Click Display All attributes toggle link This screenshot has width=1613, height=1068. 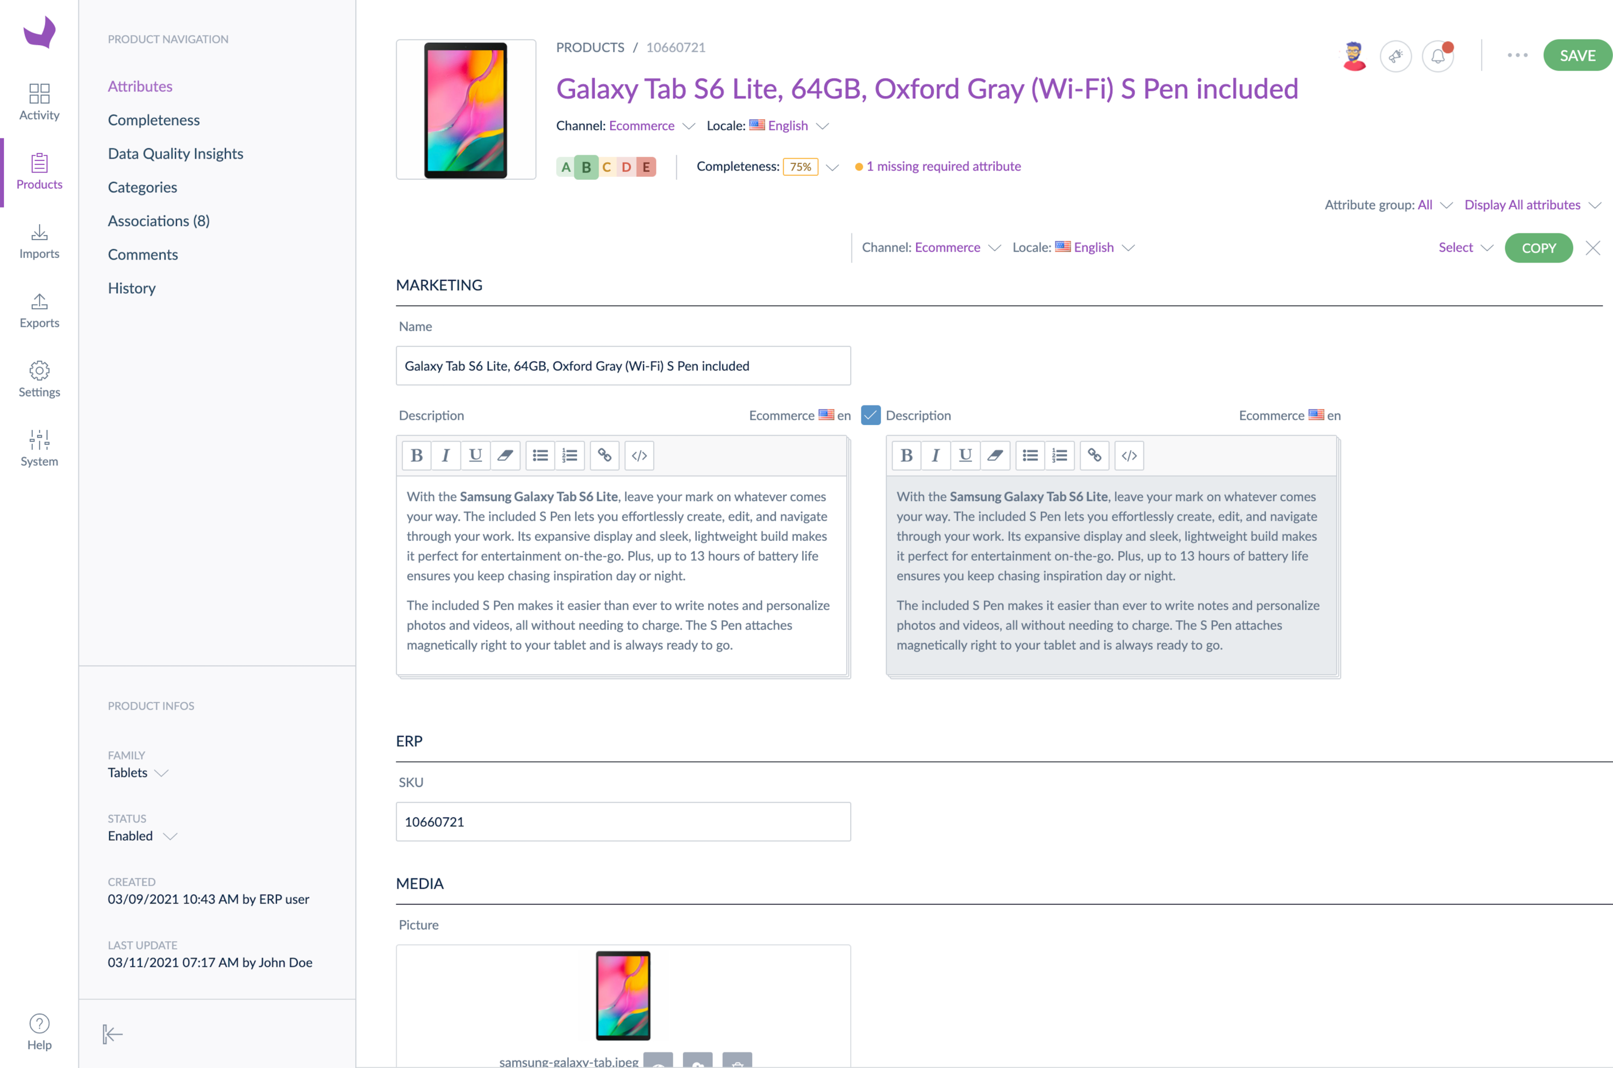coord(1532,204)
